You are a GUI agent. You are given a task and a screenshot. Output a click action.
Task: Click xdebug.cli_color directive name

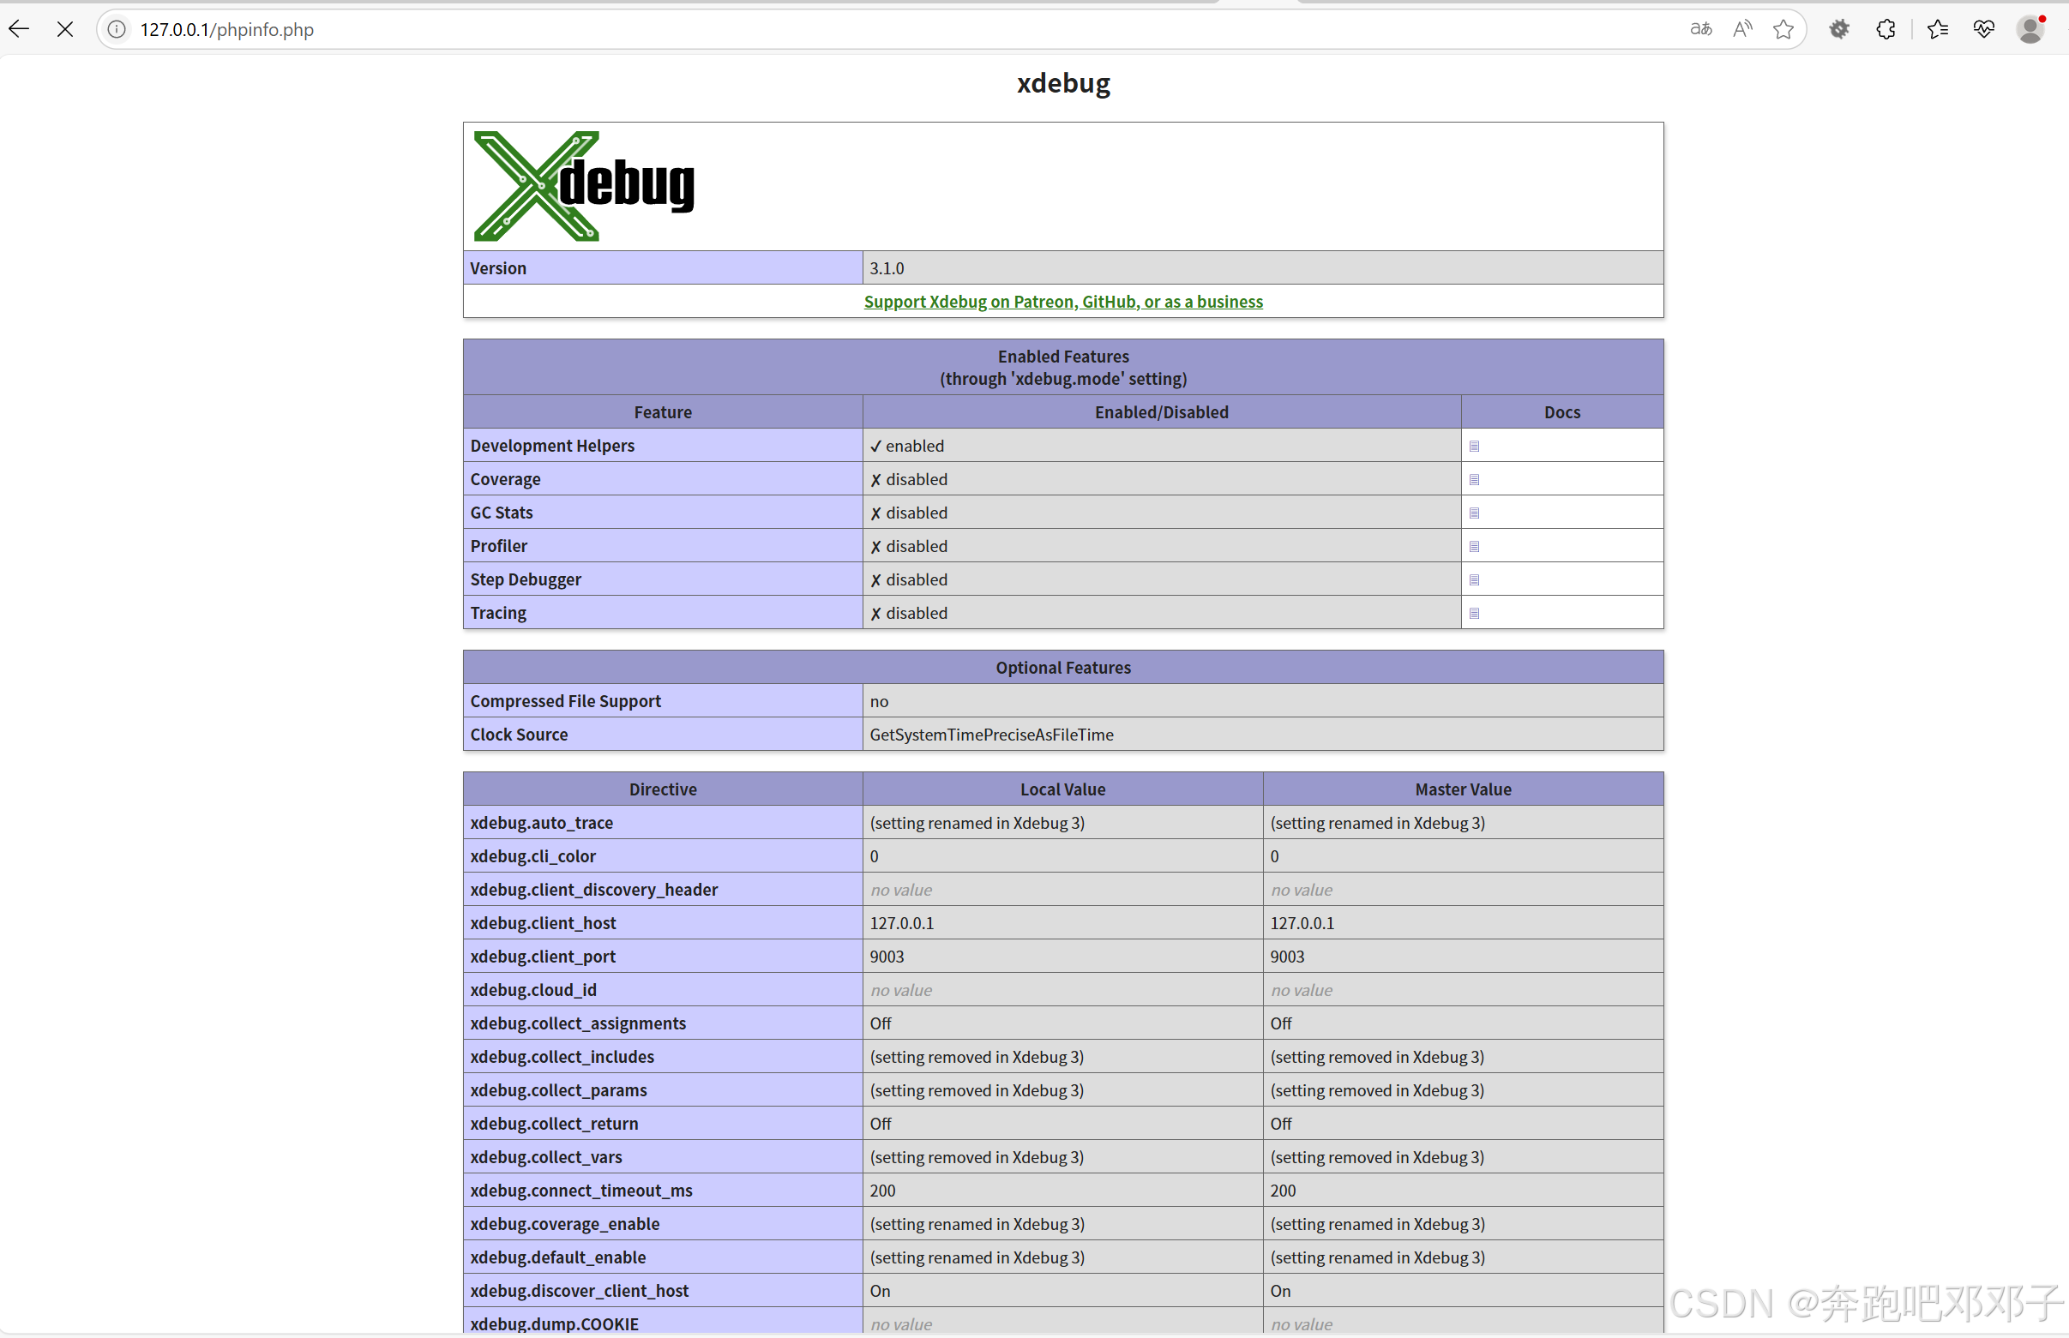pos(532,856)
